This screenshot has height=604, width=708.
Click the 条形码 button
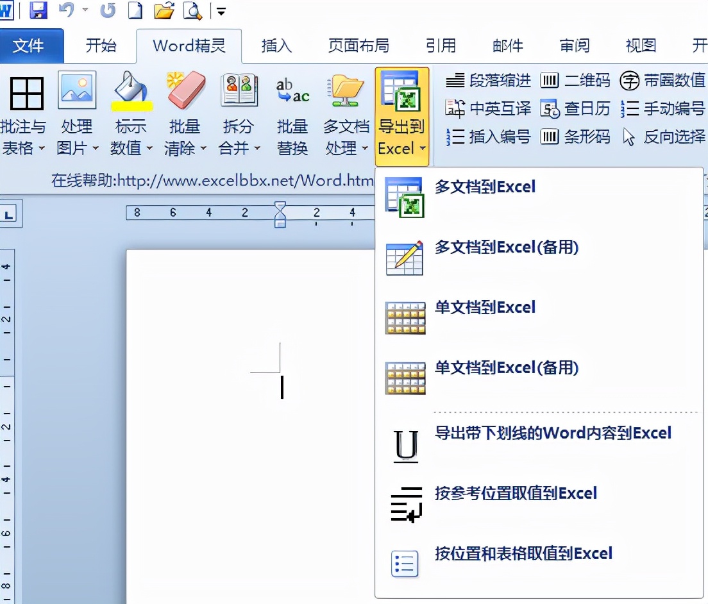[575, 137]
